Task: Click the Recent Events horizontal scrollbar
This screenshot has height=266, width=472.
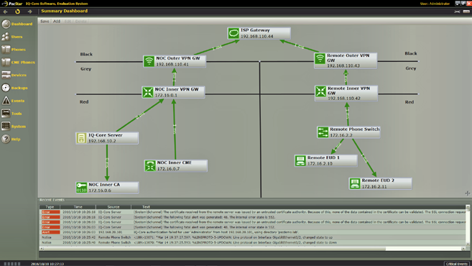Action: point(253,249)
